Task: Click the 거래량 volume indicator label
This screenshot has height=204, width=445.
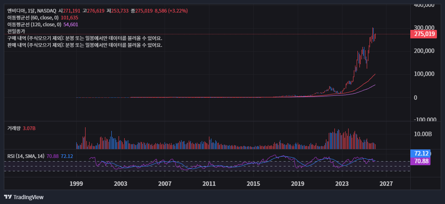Action: (14, 128)
